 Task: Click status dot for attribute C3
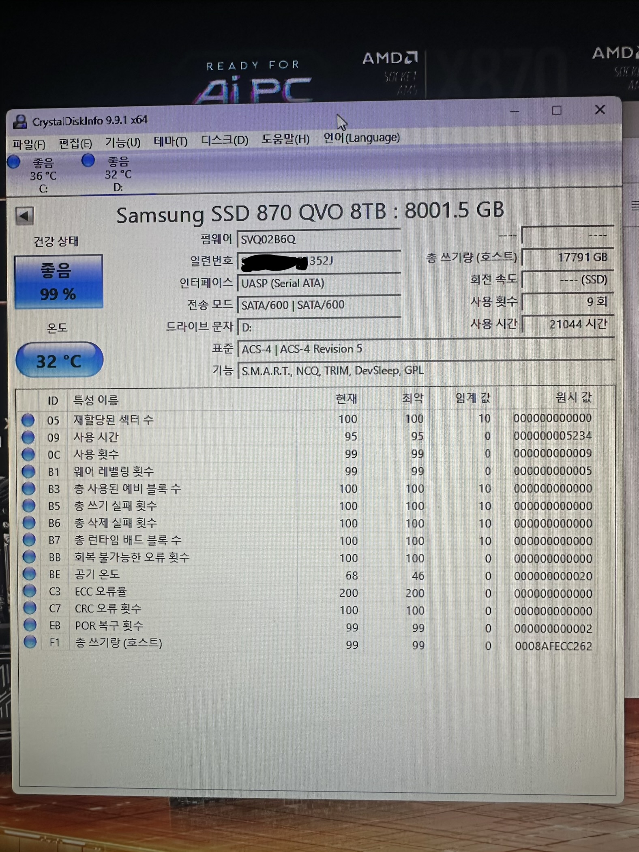29,591
